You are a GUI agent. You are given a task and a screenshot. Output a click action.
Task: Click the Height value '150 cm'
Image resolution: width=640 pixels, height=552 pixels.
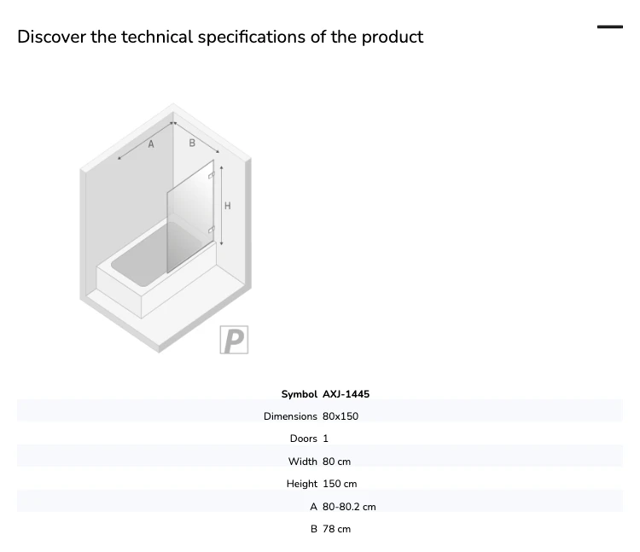pyautogui.click(x=340, y=484)
